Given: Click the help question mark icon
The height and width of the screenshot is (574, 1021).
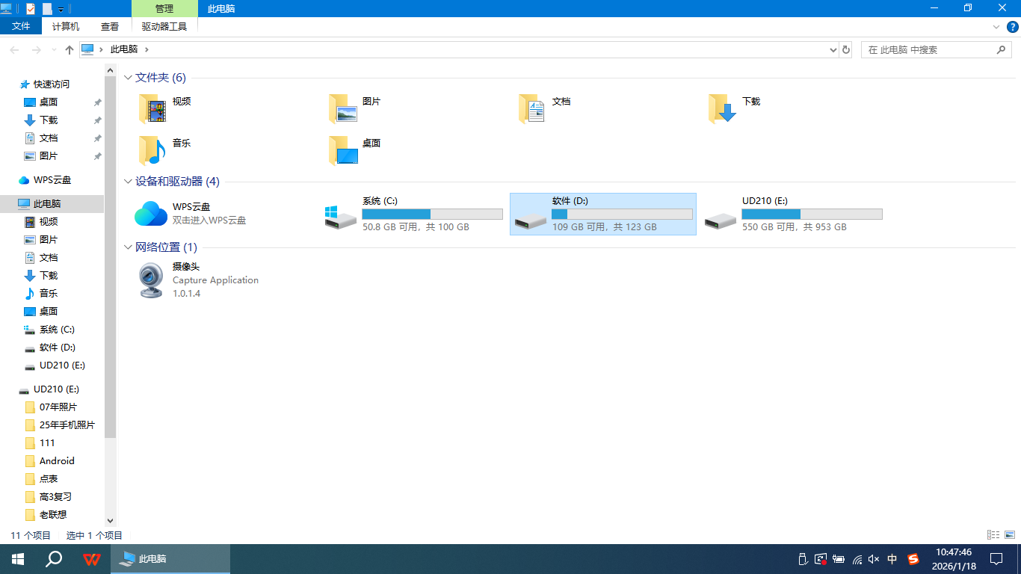Looking at the screenshot, I should point(1012,27).
